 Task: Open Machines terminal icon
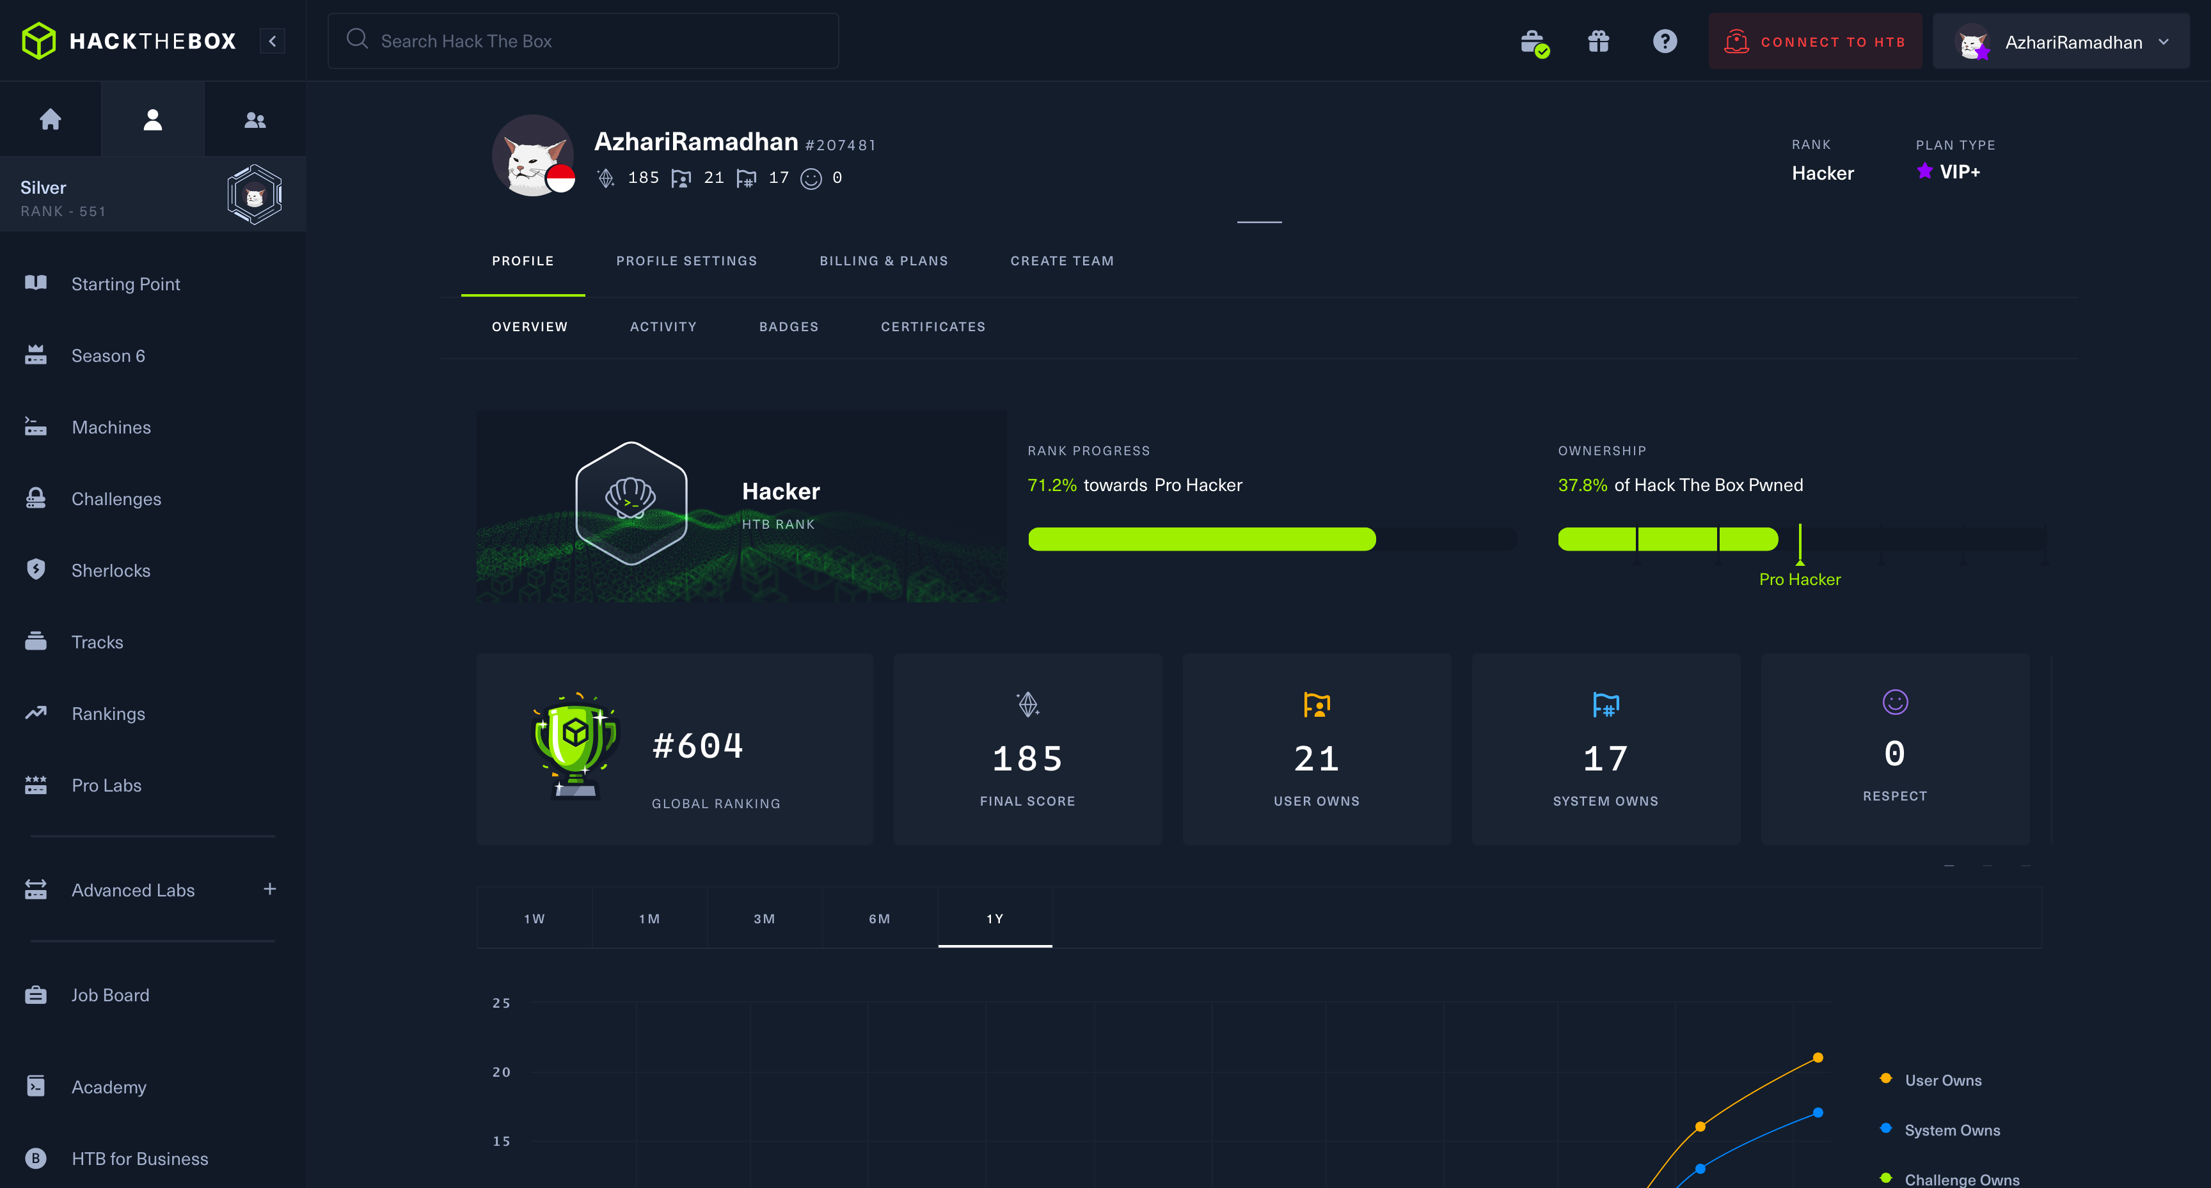point(36,426)
